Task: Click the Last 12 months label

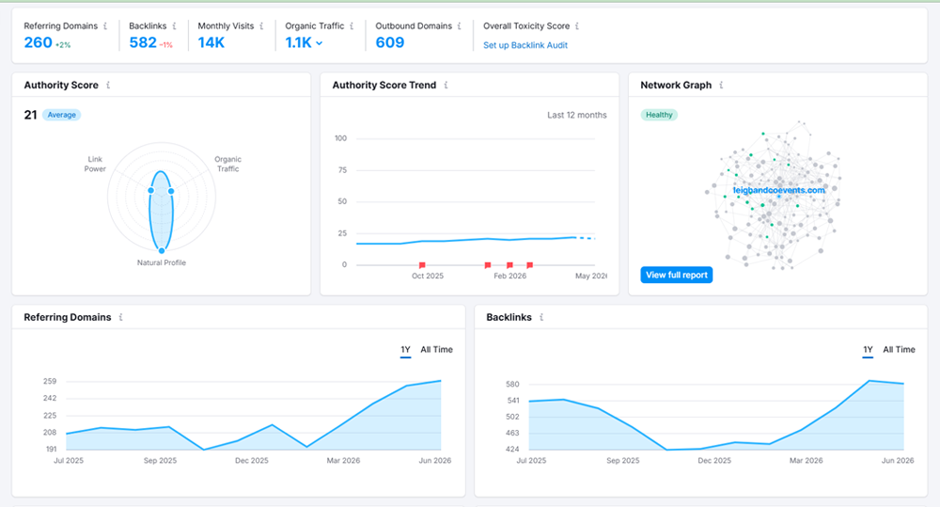Action: pyautogui.click(x=577, y=115)
